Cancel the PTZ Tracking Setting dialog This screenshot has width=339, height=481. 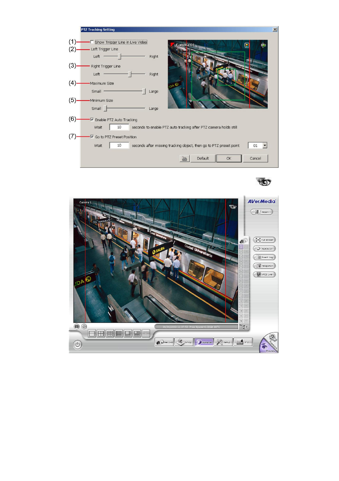tap(255, 159)
